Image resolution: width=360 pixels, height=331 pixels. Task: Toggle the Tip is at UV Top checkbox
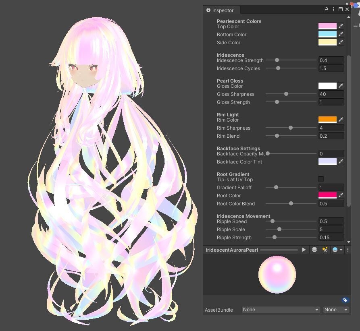coord(321,179)
